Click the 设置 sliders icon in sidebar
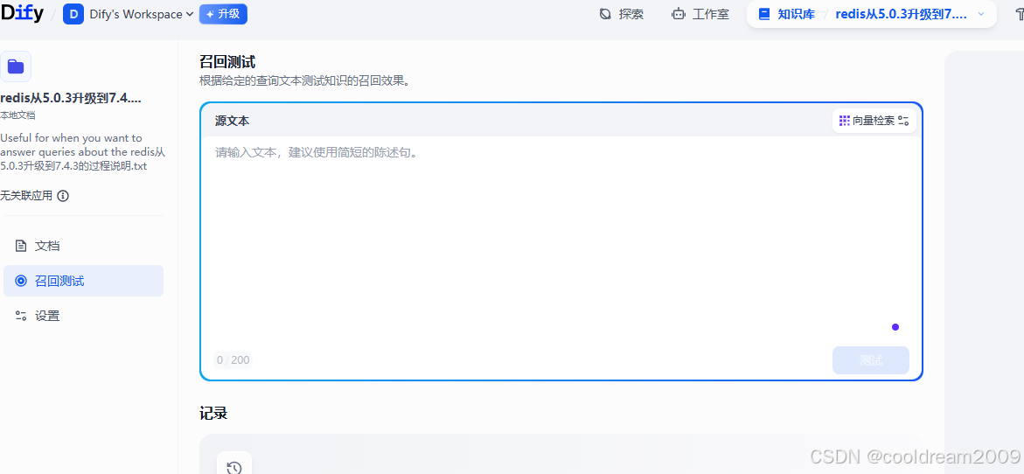1024x474 pixels. pos(21,316)
